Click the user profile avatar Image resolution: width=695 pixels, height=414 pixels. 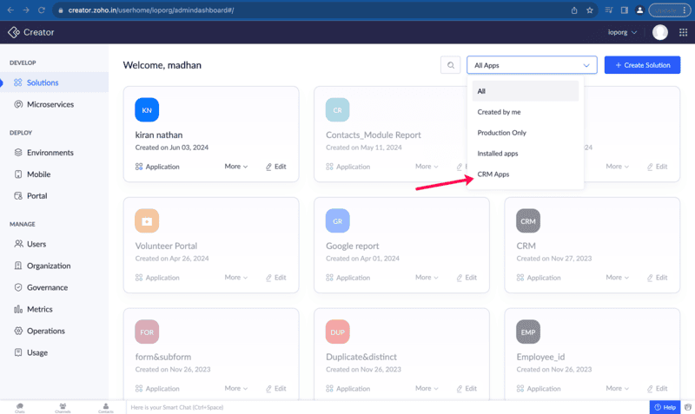click(660, 32)
